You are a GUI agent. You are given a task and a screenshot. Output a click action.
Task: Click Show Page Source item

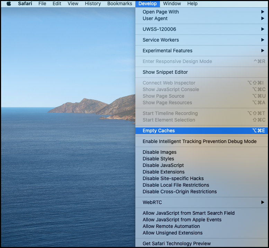pos(202,96)
